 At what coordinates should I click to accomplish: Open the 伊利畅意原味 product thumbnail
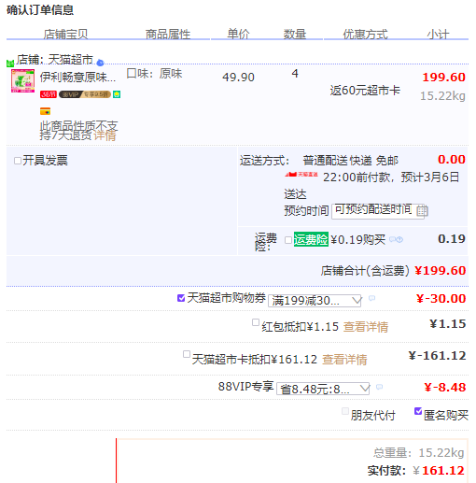(x=22, y=80)
